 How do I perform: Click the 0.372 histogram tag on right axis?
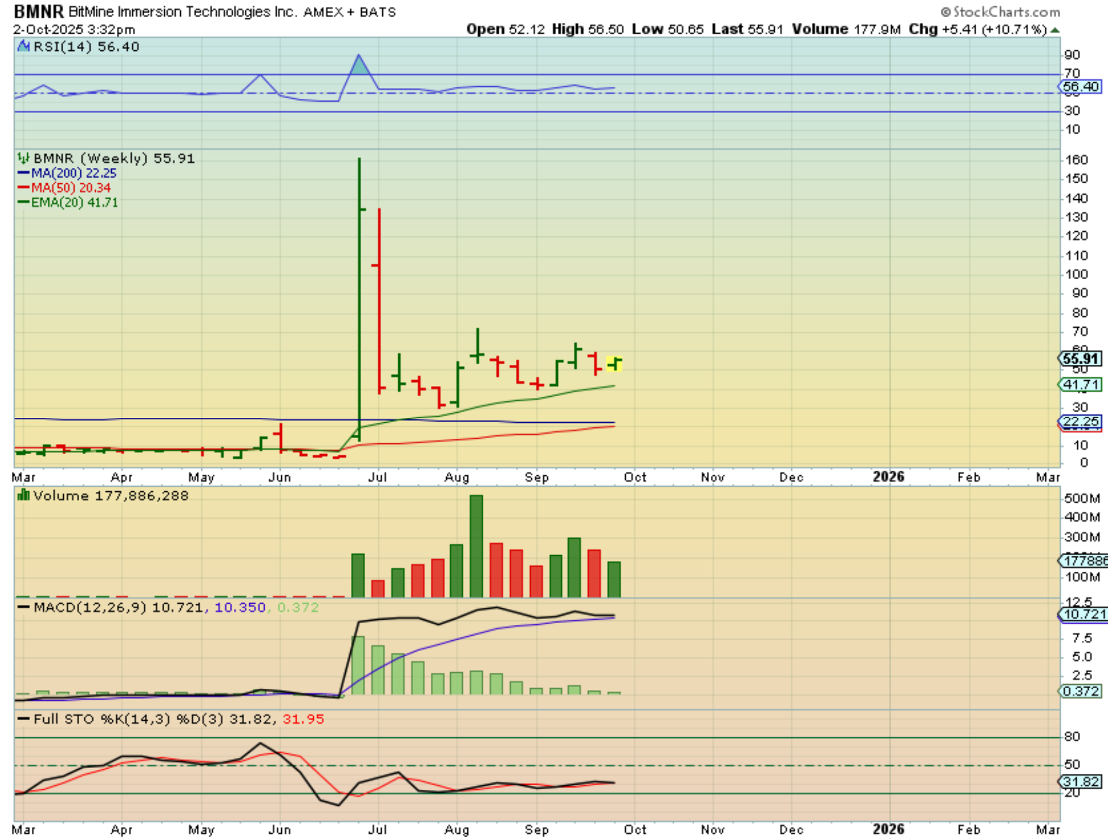click(1080, 691)
